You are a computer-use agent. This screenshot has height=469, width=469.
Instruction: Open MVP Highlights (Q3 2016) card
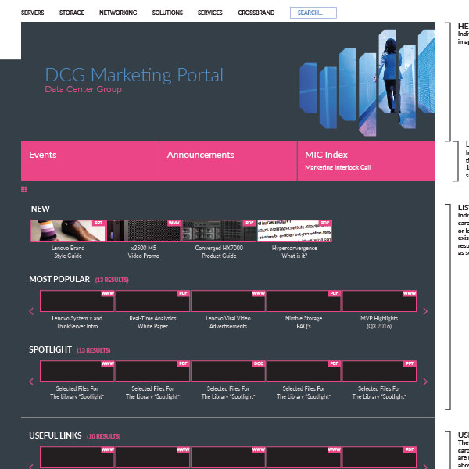379,301
